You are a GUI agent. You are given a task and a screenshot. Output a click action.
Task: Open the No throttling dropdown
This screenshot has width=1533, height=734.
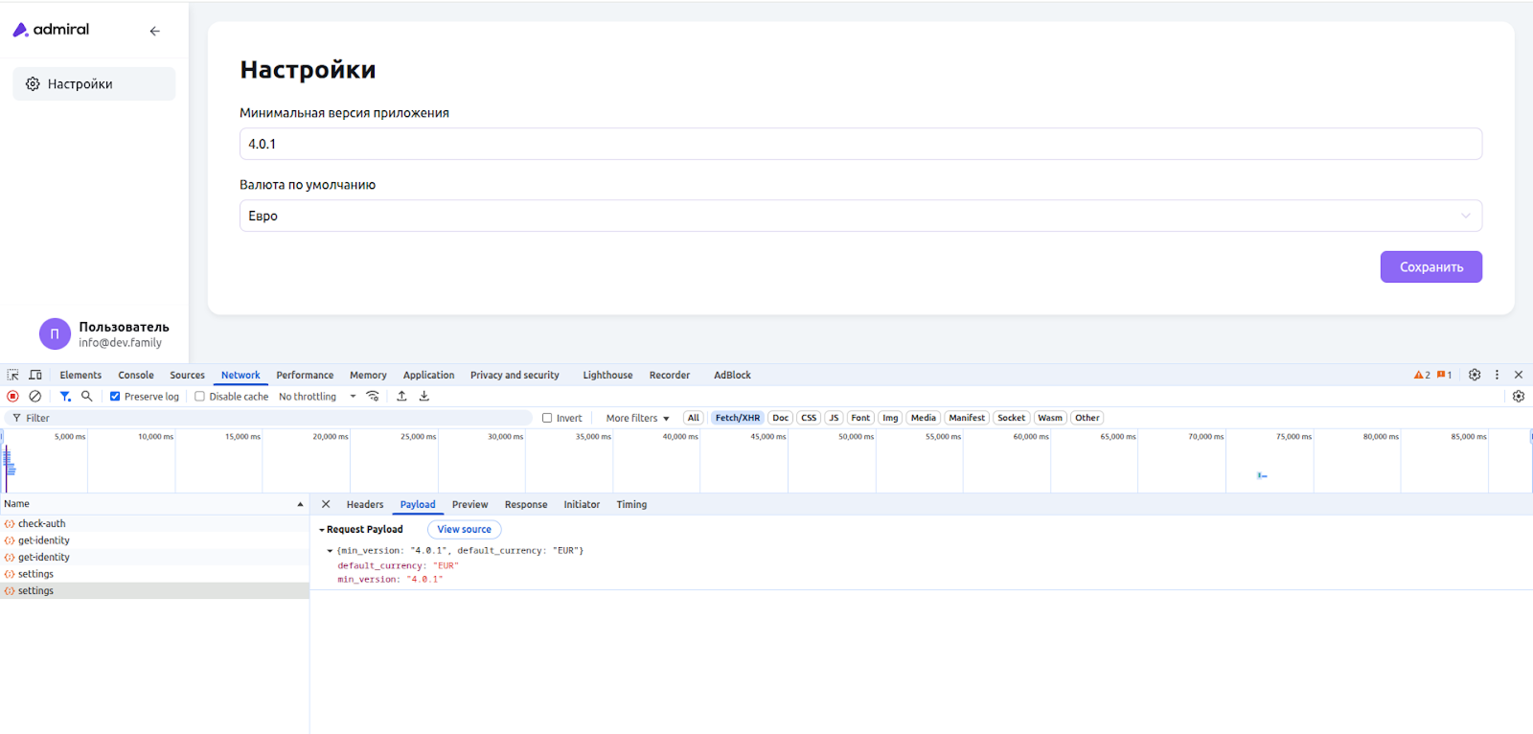[316, 397]
